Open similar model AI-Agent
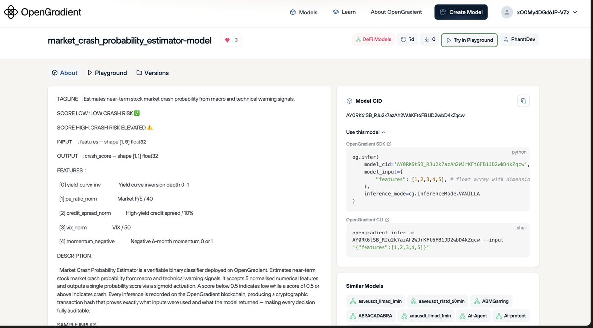The width and height of the screenshot is (593, 328). tap(473, 316)
